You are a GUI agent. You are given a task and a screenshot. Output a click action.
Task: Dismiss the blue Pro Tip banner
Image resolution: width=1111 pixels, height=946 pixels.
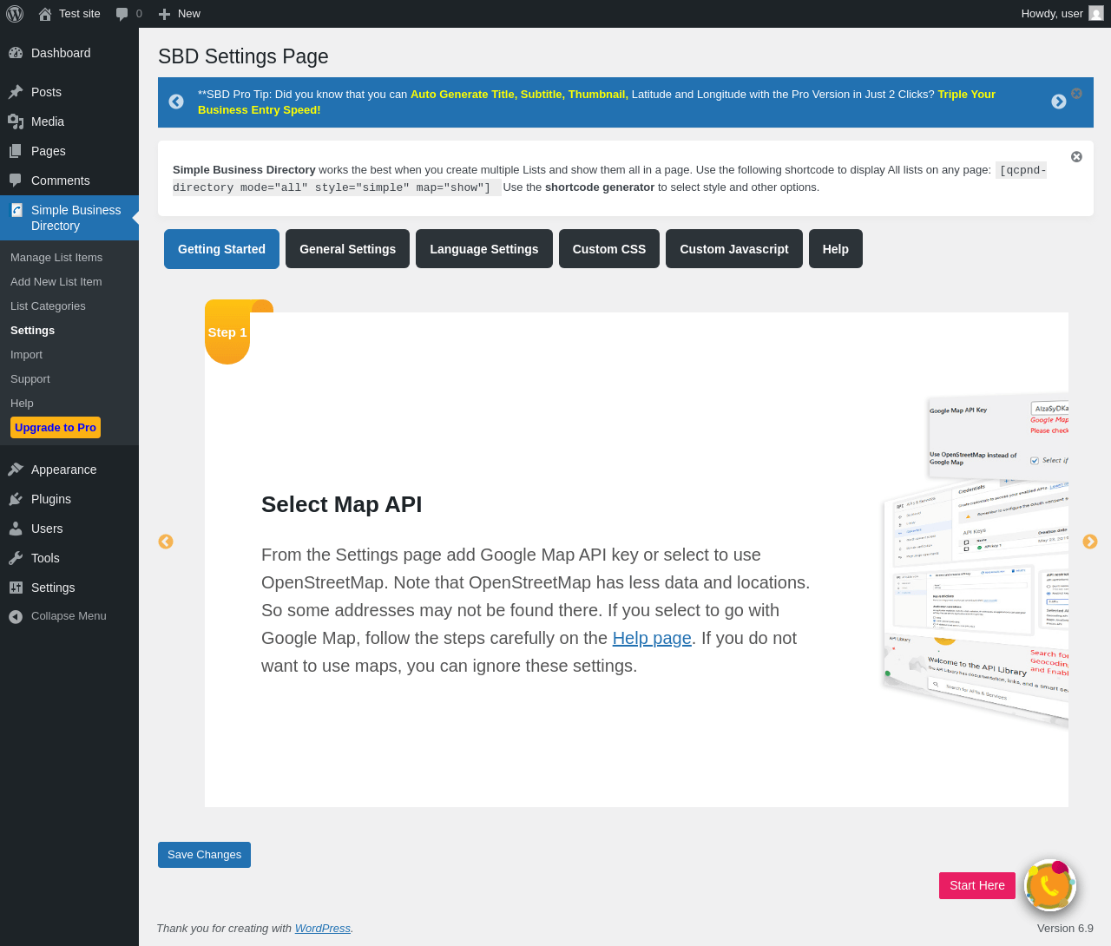click(x=1076, y=93)
